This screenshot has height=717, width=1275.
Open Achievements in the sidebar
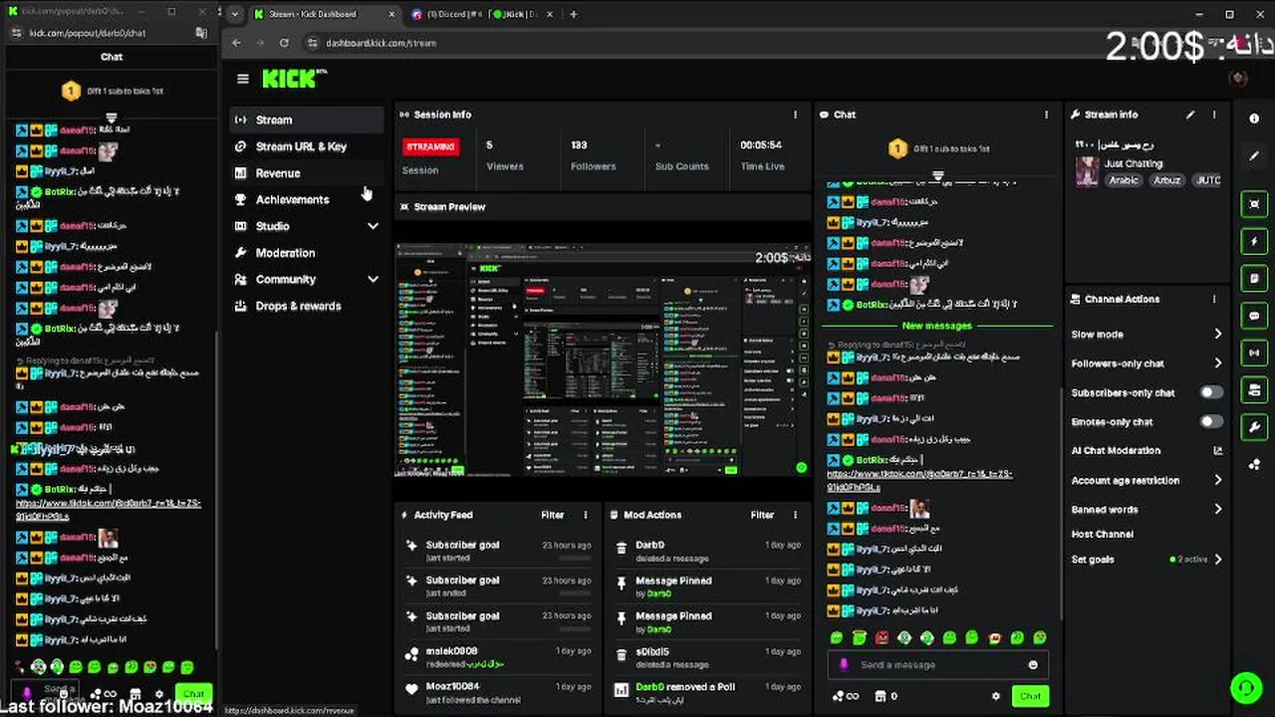(307, 200)
